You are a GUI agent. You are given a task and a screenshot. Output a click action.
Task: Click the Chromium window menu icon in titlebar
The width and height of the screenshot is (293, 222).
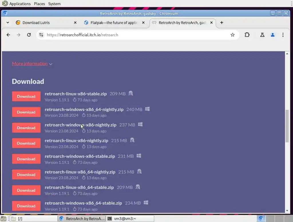click(5, 13)
